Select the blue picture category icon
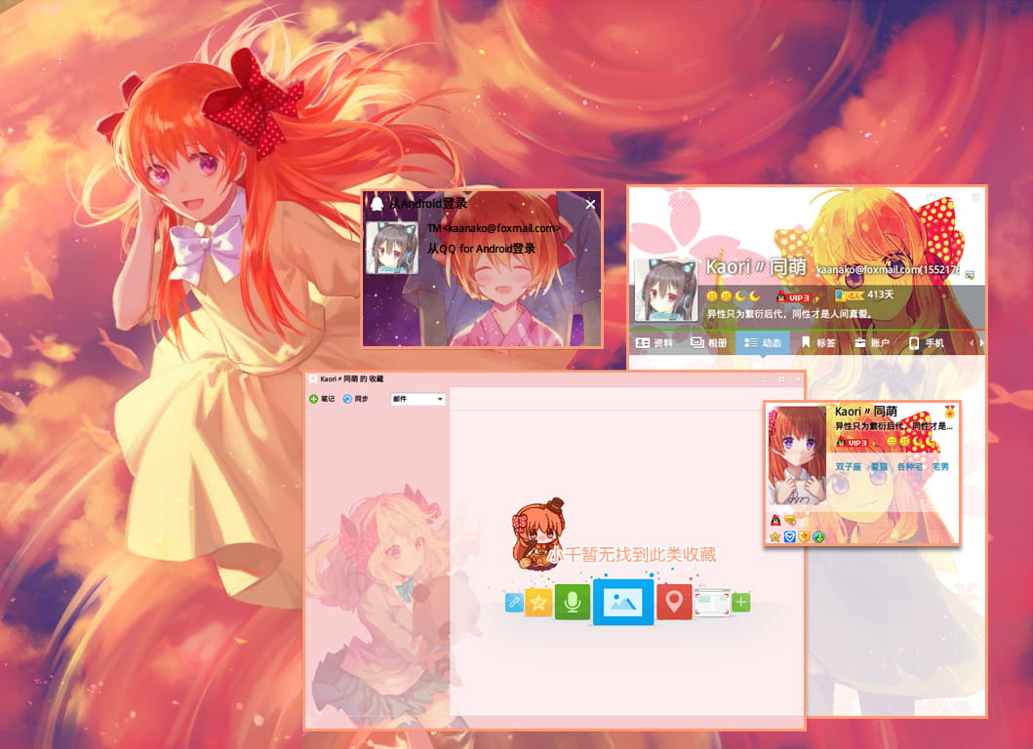This screenshot has width=1033, height=749. pos(623,602)
